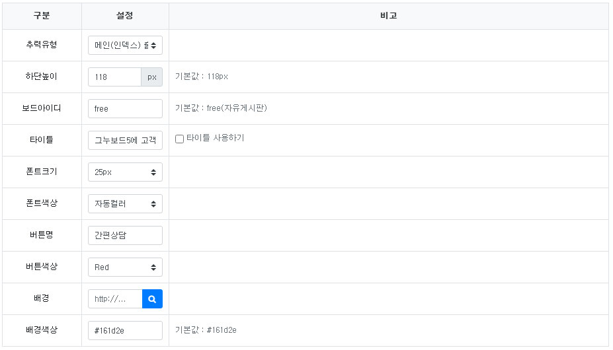Click the px unit addon label

point(152,77)
